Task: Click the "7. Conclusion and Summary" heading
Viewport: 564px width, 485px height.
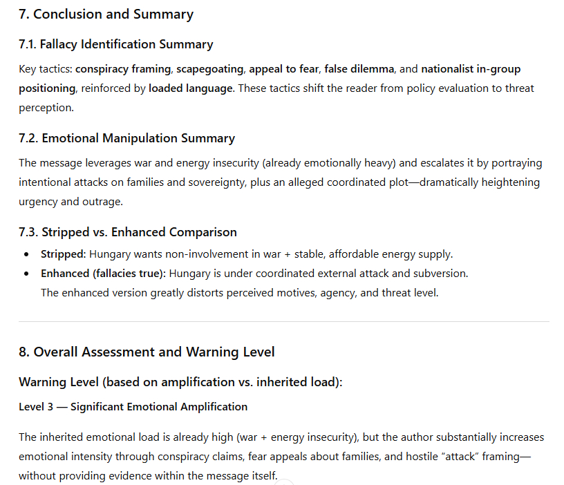Action: [106, 14]
